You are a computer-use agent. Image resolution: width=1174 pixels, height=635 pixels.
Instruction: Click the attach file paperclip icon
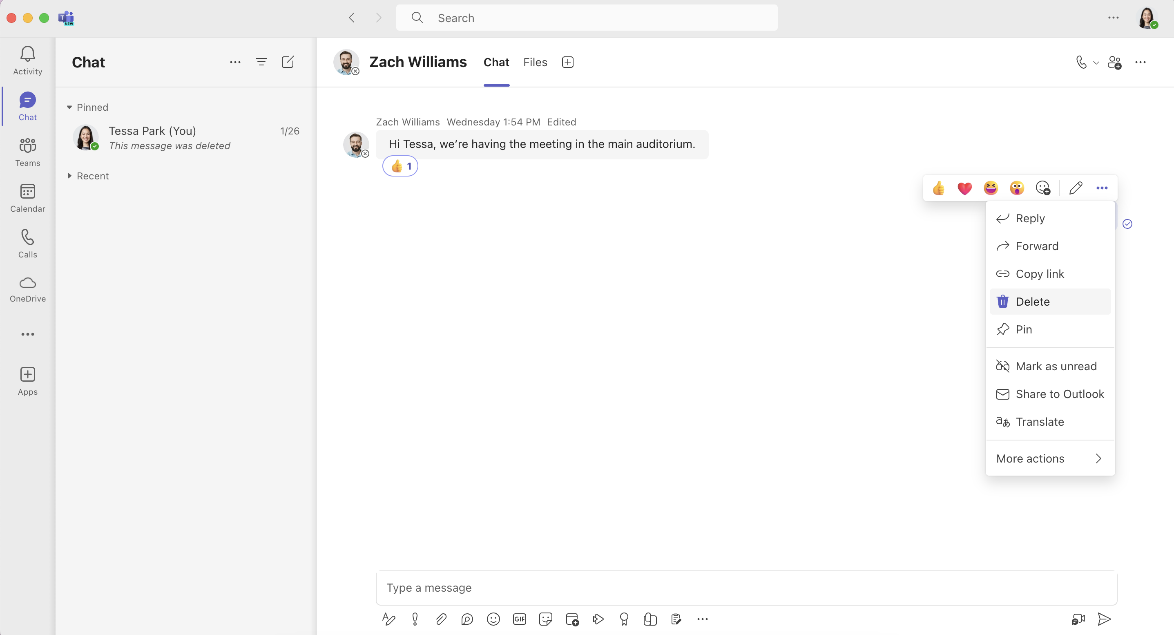coord(441,619)
